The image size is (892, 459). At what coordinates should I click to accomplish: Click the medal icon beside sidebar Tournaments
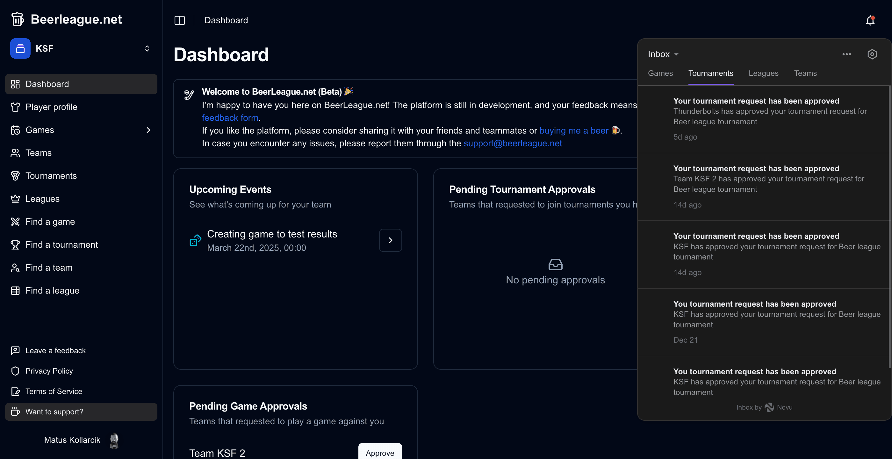pyautogui.click(x=15, y=176)
